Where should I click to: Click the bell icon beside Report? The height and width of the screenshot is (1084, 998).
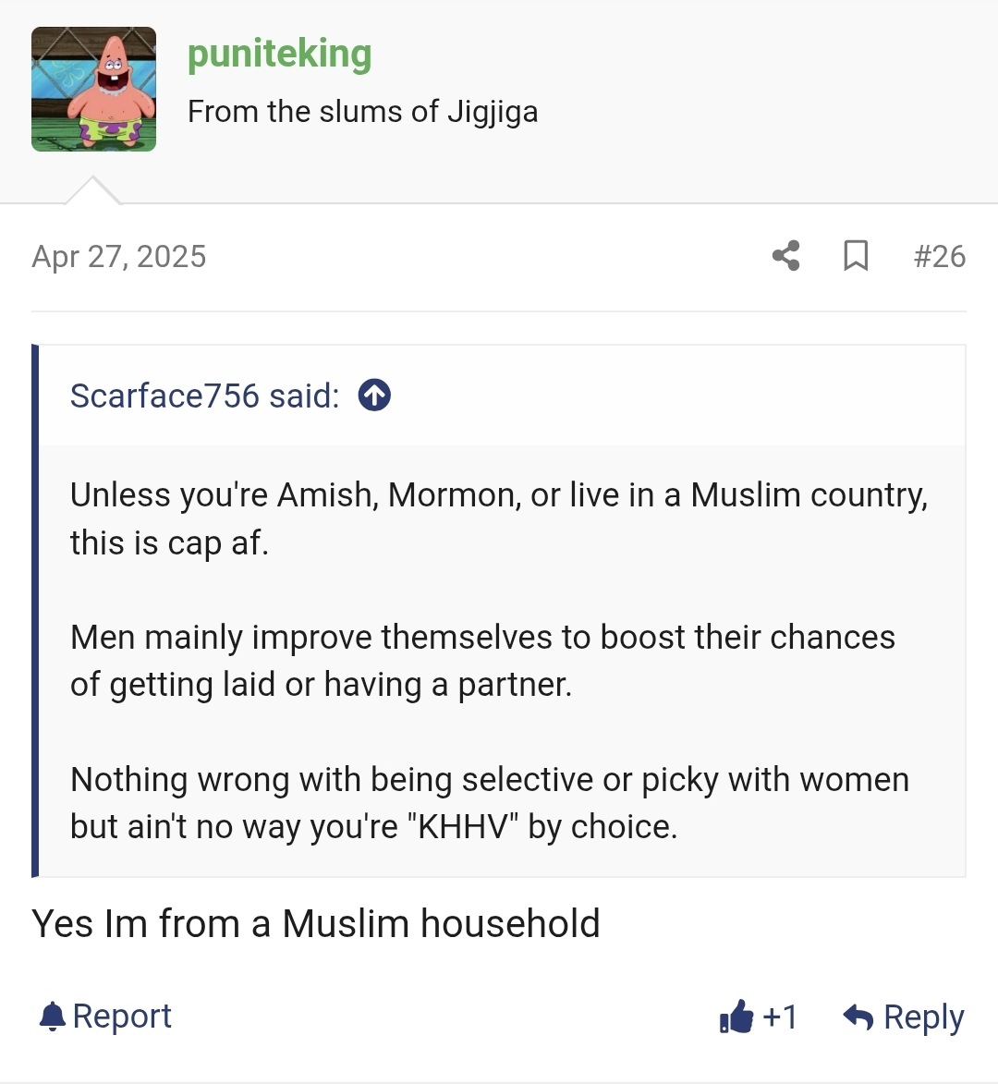(x=53, y=1017)
